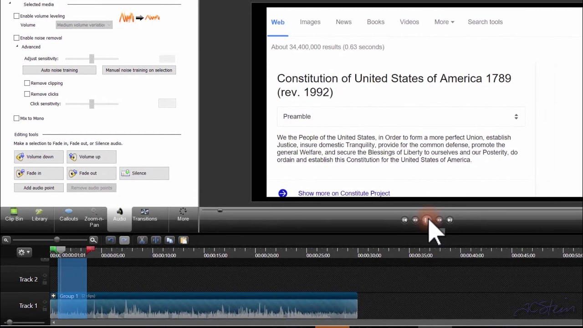Jump to next clip in the player
Screen dimensions: 583x328
[450, 220]
